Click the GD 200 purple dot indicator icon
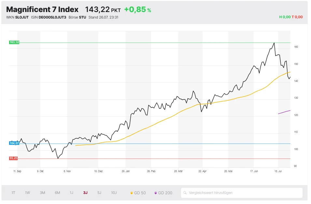Screen dimensions: 311x204 pos(156,192)
